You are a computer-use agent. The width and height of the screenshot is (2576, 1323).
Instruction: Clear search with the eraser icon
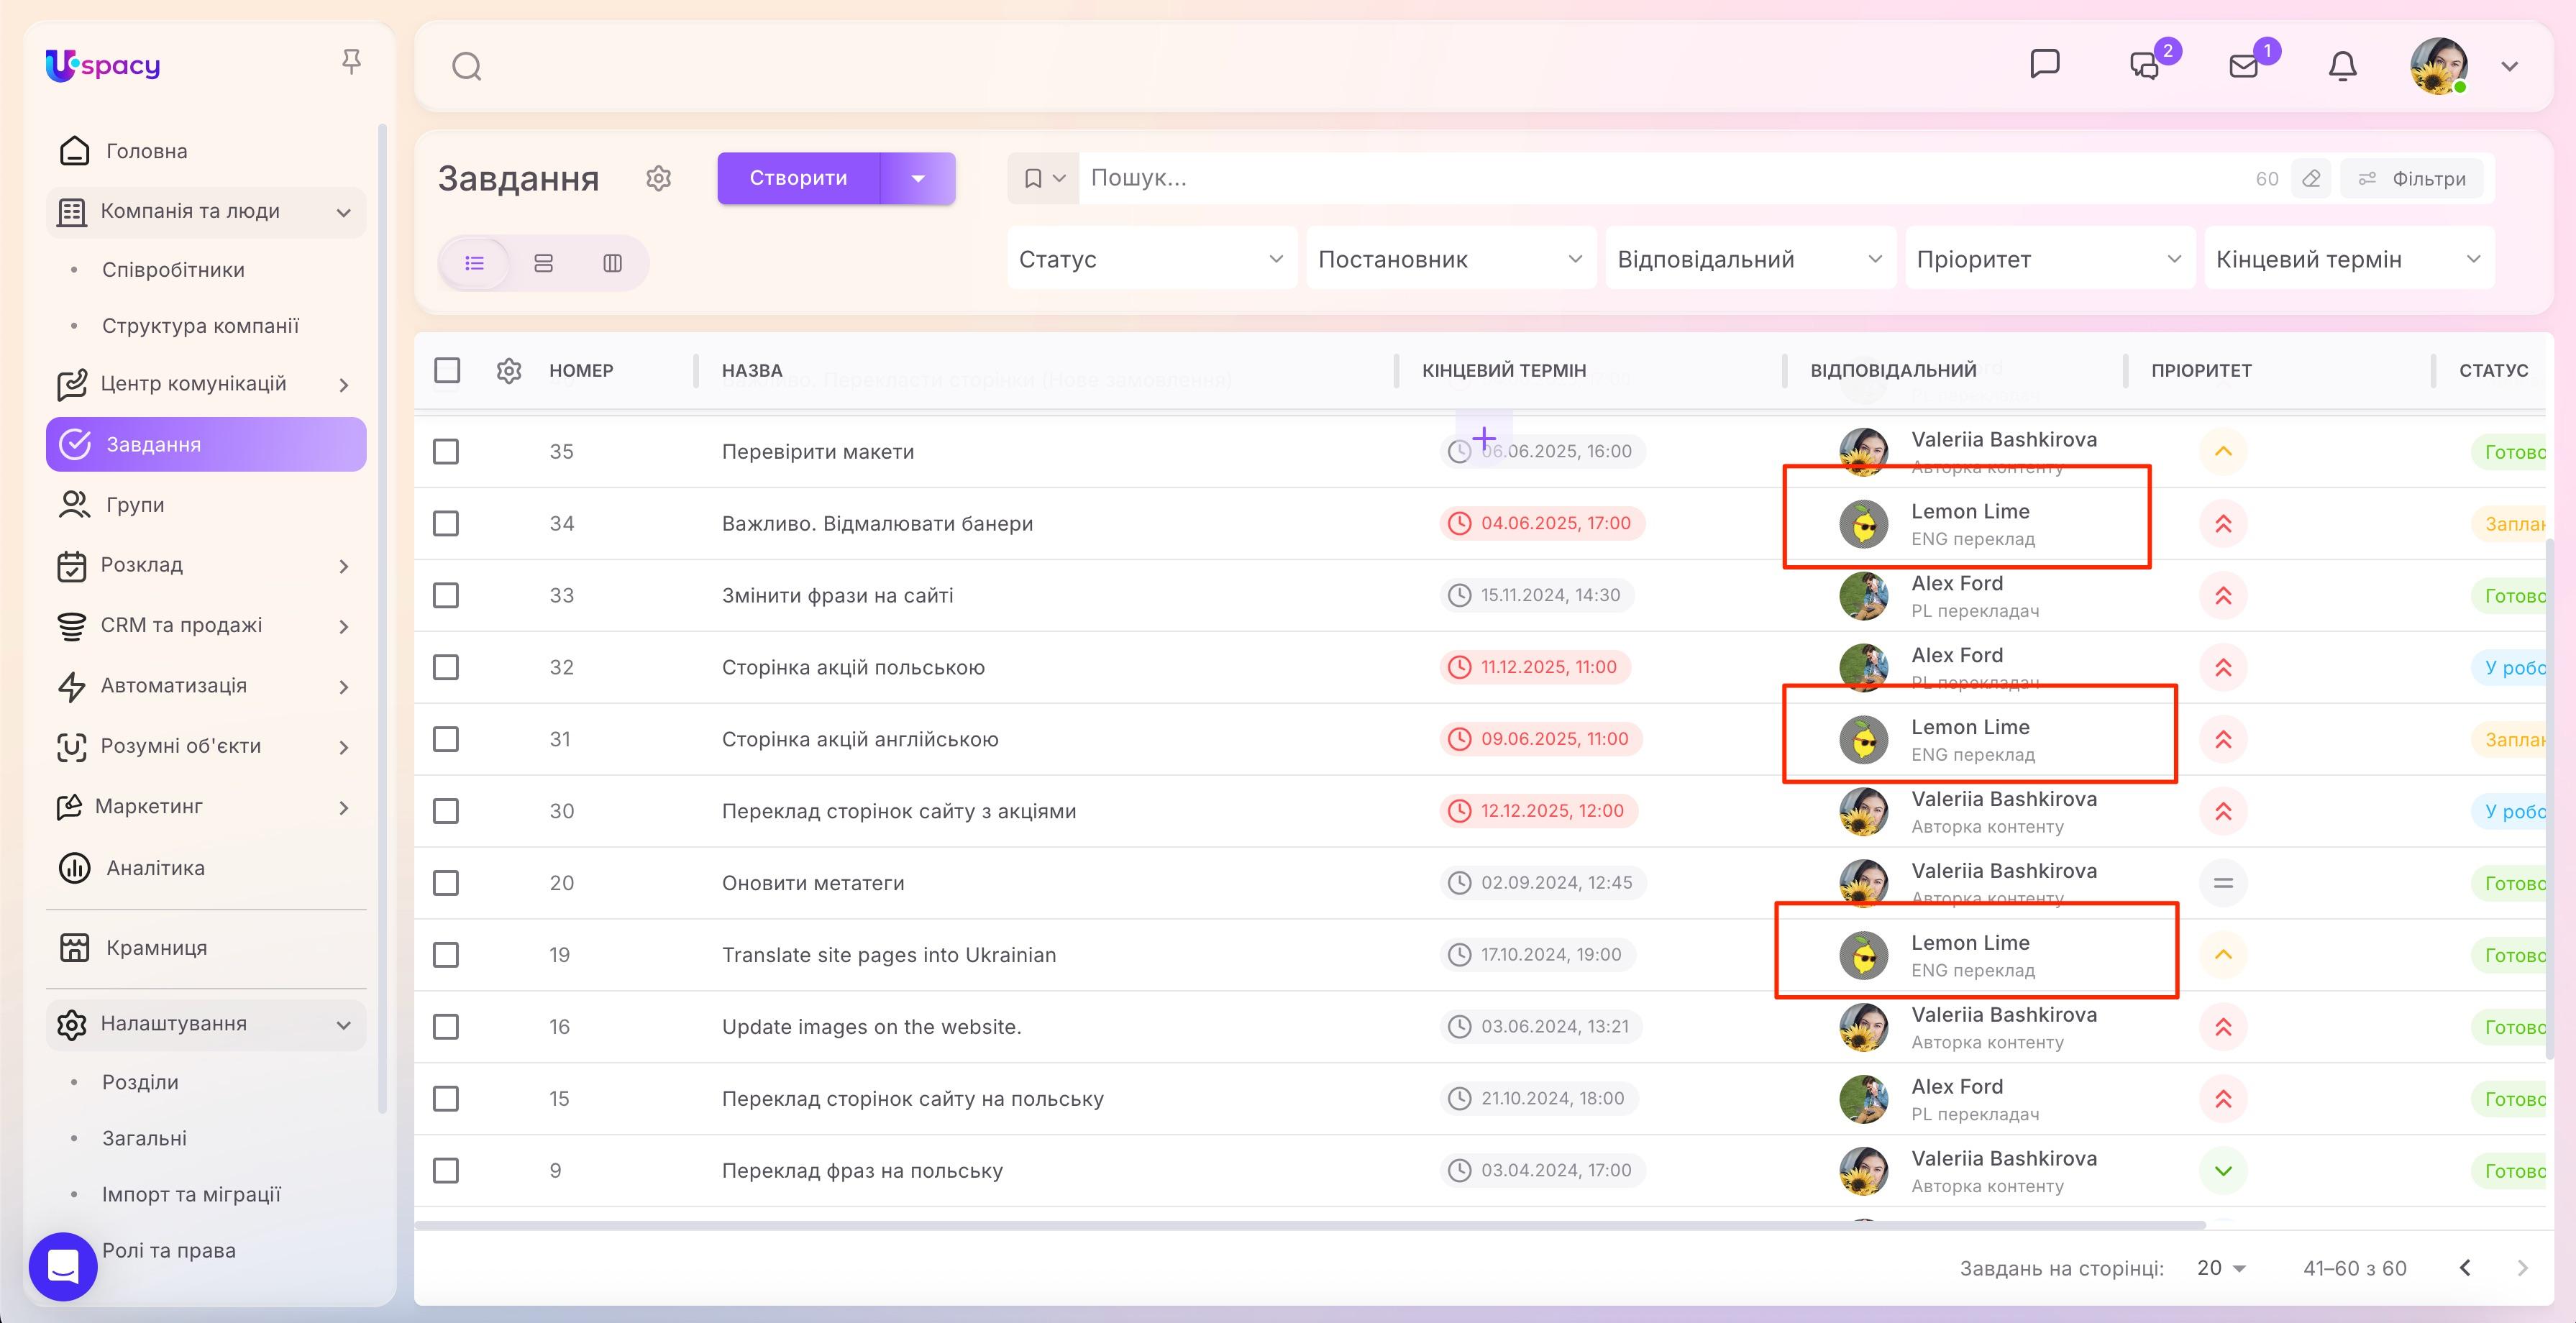pos(2310,179)
